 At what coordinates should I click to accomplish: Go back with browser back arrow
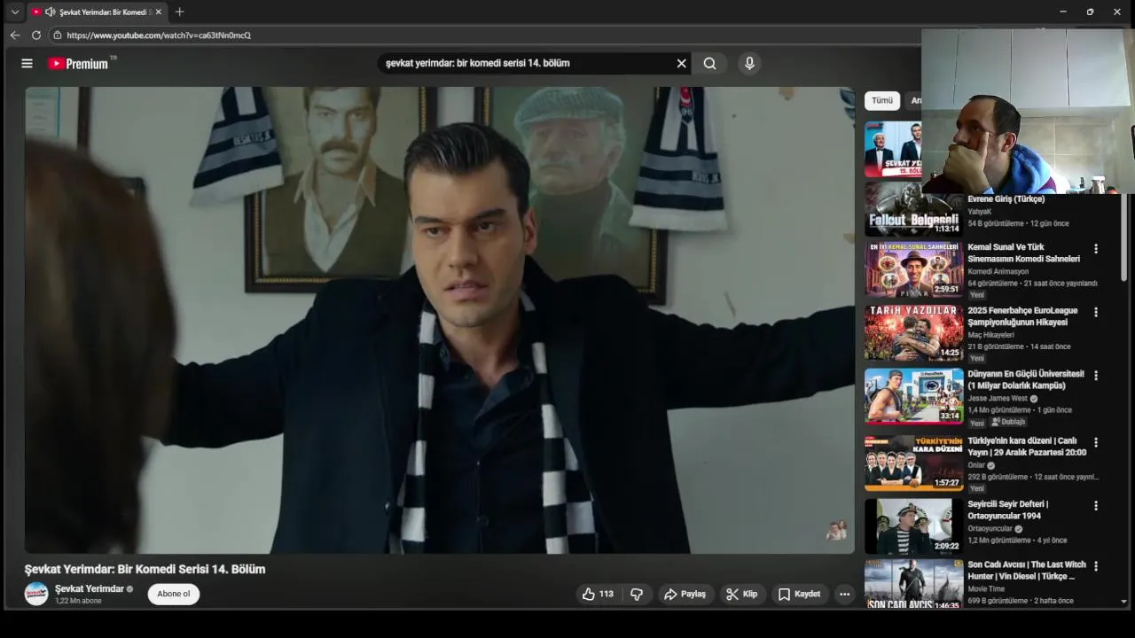(14, 35)
